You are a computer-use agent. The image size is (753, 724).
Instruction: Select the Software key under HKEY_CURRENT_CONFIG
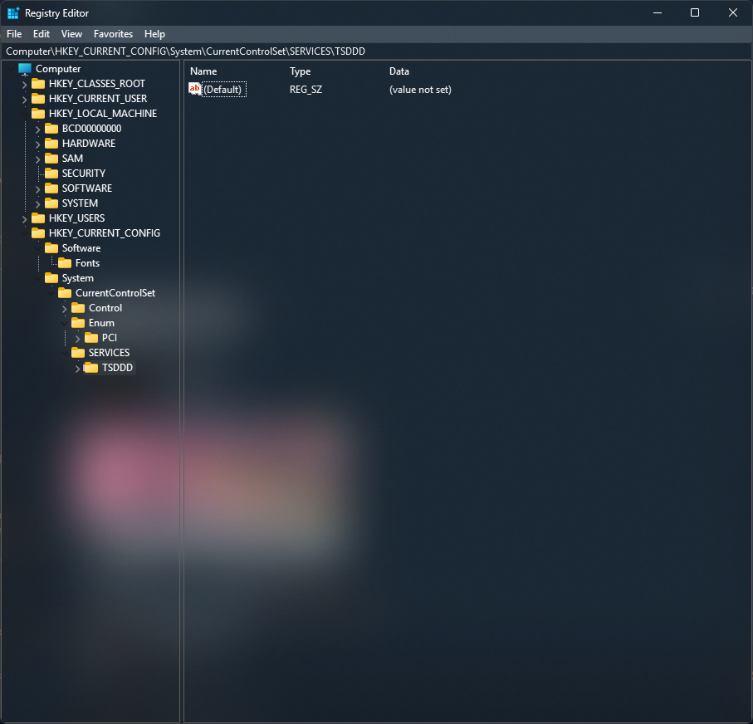pos(81,248)
